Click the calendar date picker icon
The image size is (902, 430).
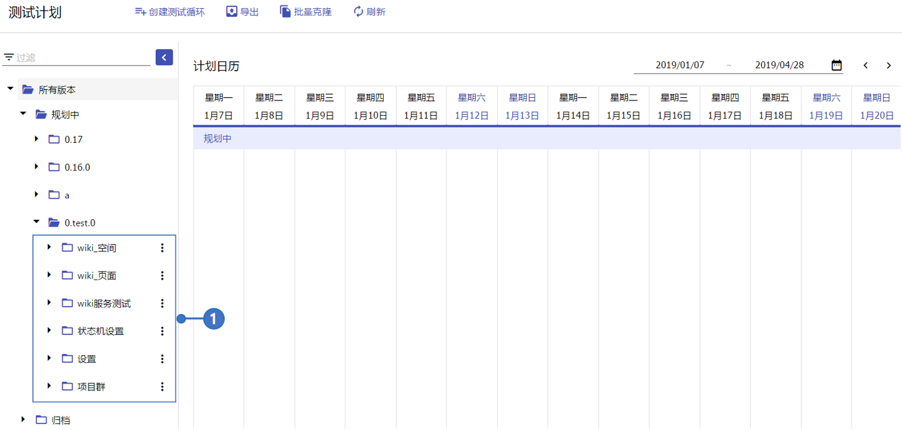coord(837,65)
